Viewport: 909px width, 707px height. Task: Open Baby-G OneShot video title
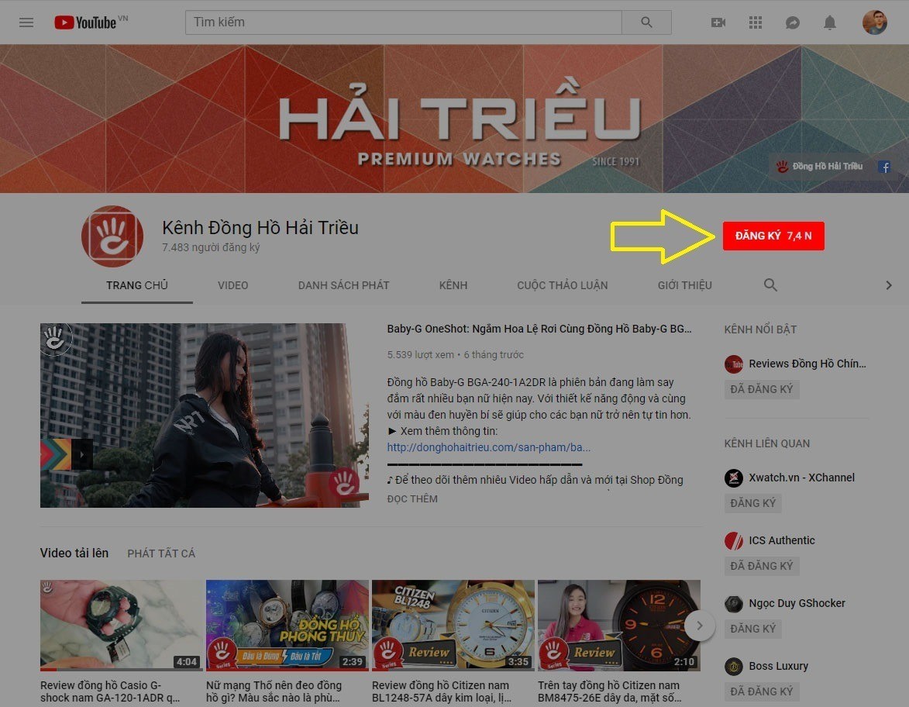tap(539, 329)
